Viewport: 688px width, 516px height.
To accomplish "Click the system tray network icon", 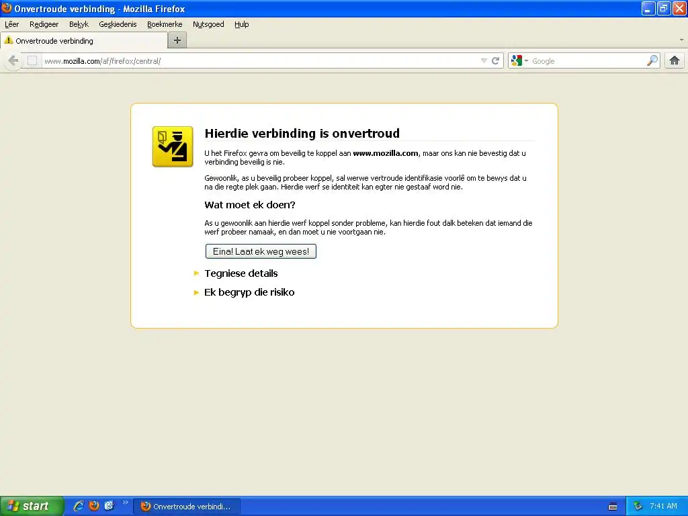I will point(638,506).
